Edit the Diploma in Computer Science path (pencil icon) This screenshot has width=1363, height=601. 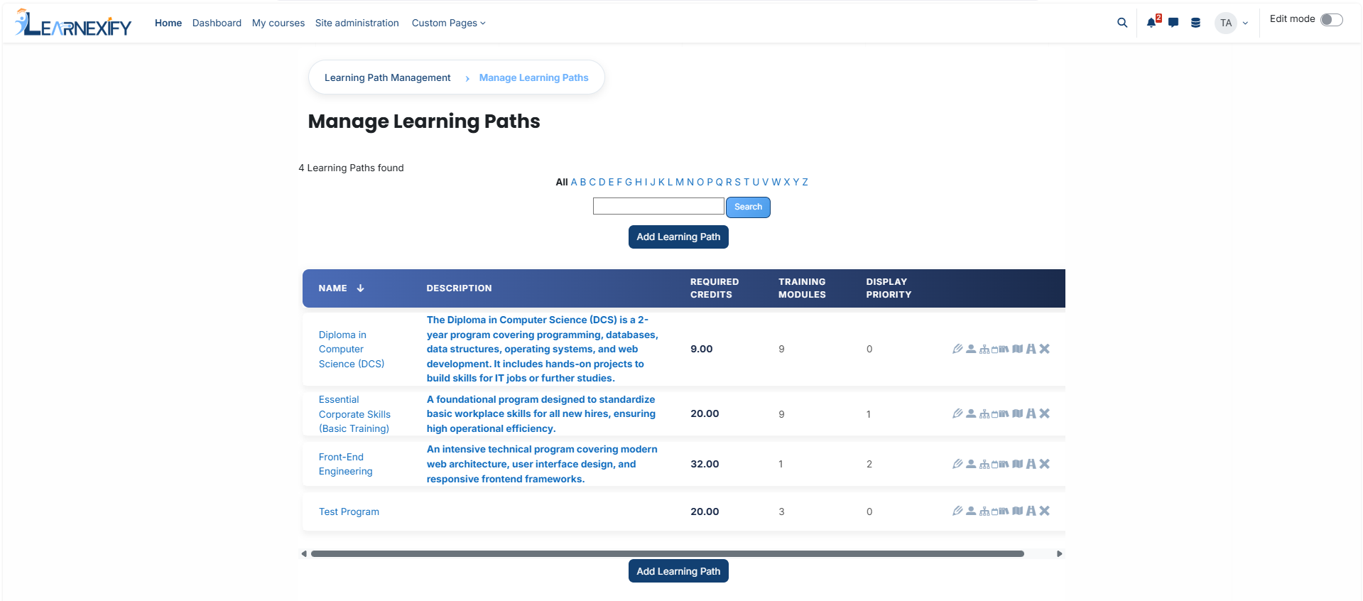[957, 349]
